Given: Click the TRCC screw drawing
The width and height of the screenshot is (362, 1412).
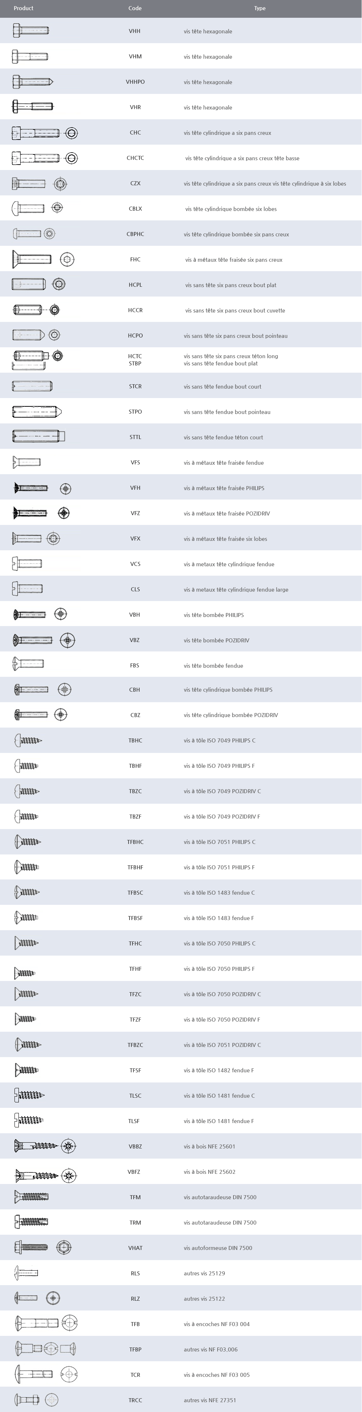Looking at the screenshot, I should (x=36, y=1399).
